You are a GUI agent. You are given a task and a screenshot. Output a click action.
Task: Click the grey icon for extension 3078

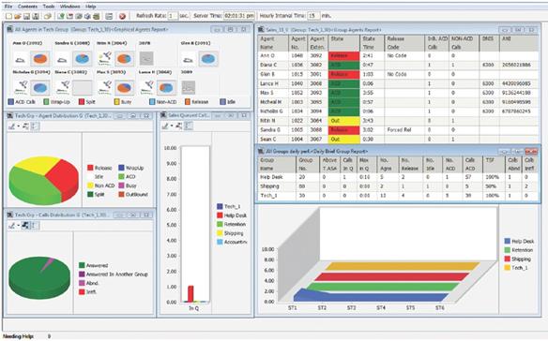coord(146,59)
